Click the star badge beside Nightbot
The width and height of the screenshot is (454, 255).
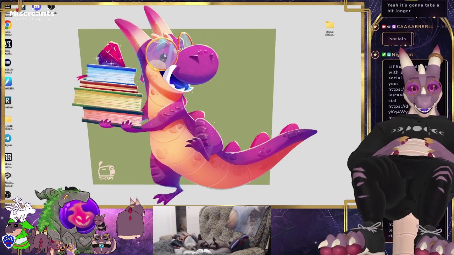coord(375,55)
